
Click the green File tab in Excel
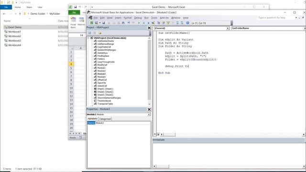(74, 12)
